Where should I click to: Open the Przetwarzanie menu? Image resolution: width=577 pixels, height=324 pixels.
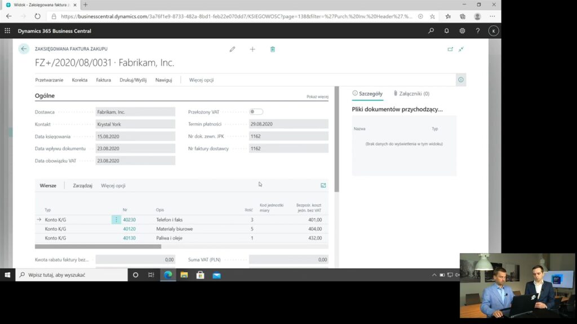[50, 80]
